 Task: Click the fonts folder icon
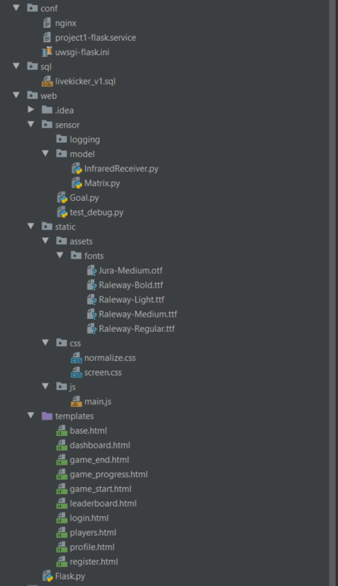click(x=76, y=256)
